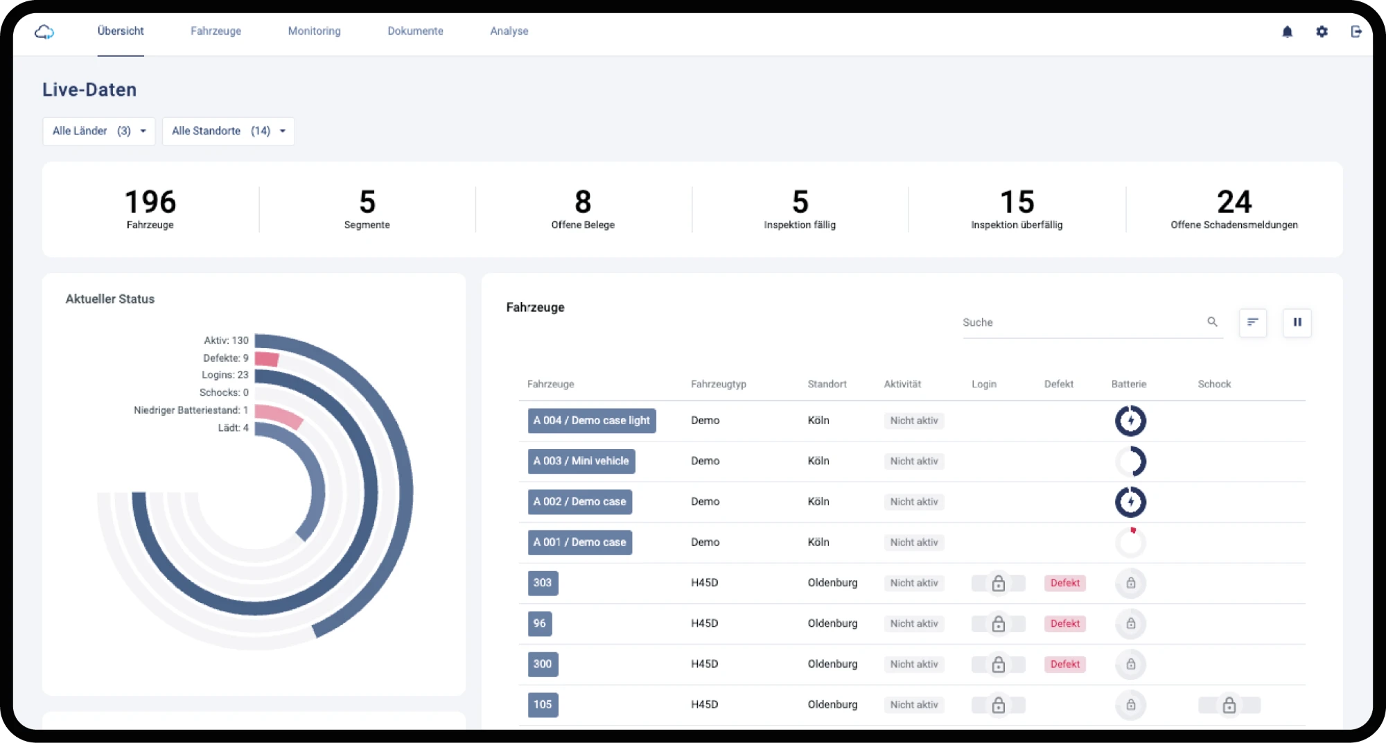Open vehicle 96 entry
Viewport: 1386px width, 743px height.
pyautogui.click(x=540, y=624)
